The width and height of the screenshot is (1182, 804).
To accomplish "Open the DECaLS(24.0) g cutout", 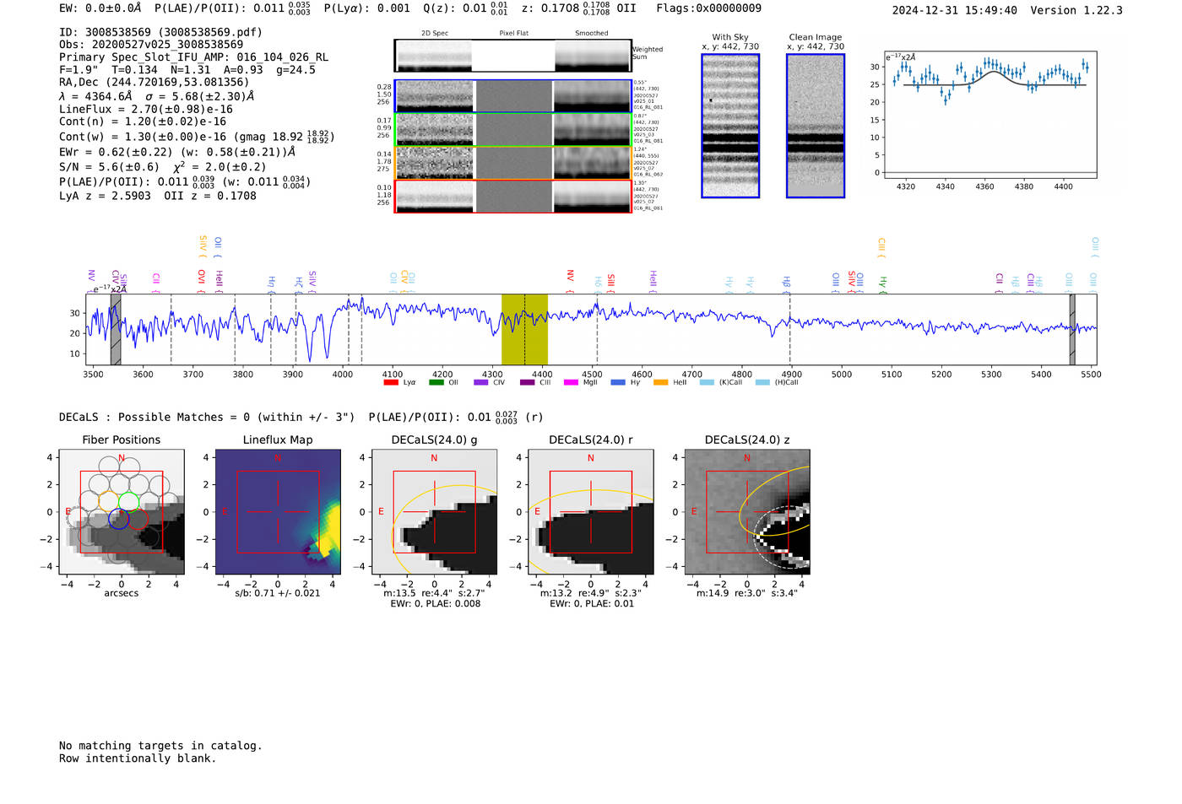I will pyautogui.click(x=434, y=512).
